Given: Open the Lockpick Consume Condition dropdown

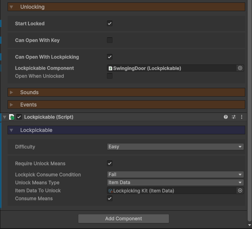Looking at the screenshot, I should (175, 175).
